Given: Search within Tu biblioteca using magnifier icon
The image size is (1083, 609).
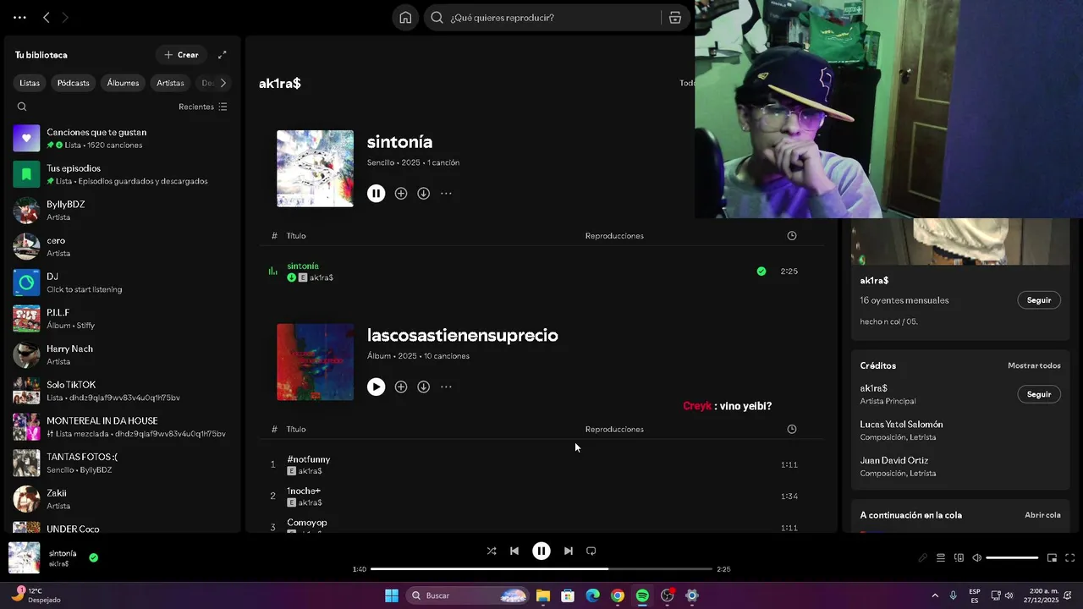Looking at the screenshot, I should (x=22, y=107).
